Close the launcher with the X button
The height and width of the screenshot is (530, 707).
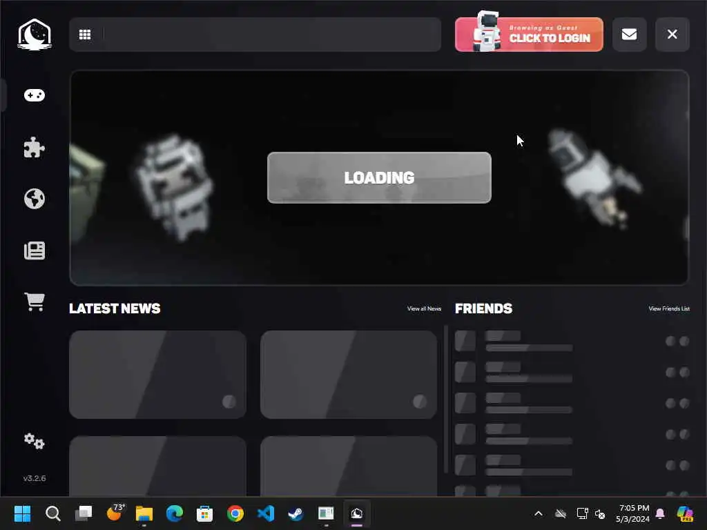point(672,35)
